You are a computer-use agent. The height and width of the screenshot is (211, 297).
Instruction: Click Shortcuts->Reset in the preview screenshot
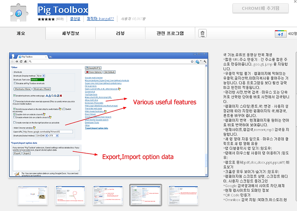[42, 89]
